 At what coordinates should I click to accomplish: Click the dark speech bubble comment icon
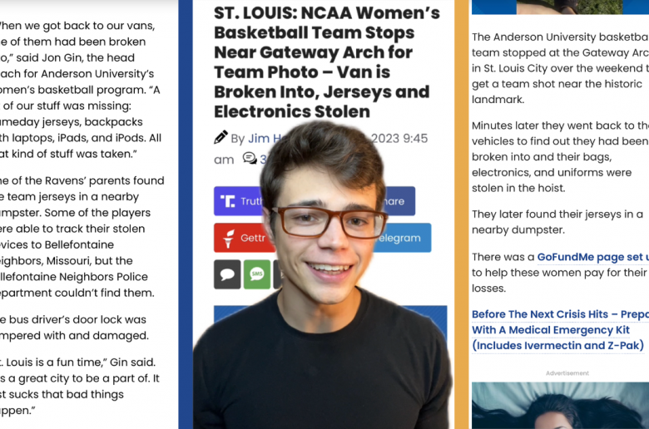[x=227, y=274]
